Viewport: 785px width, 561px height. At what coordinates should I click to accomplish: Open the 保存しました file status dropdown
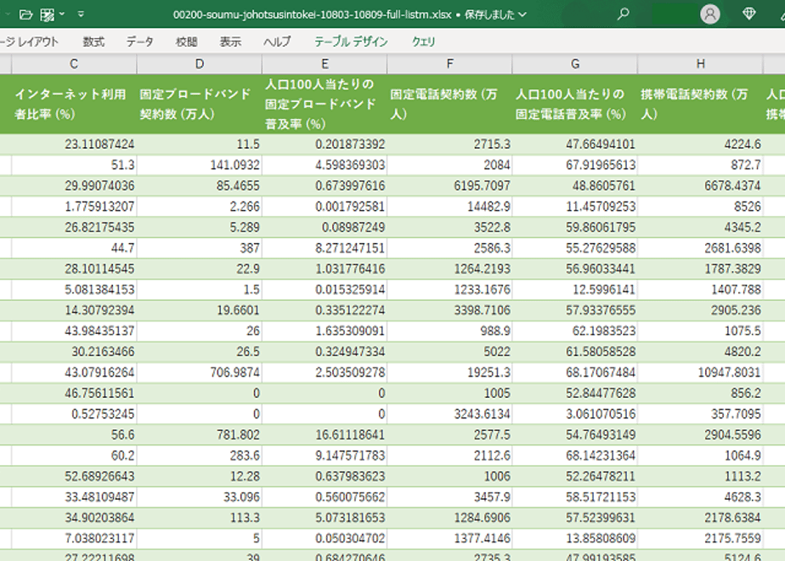click(495, 14)
